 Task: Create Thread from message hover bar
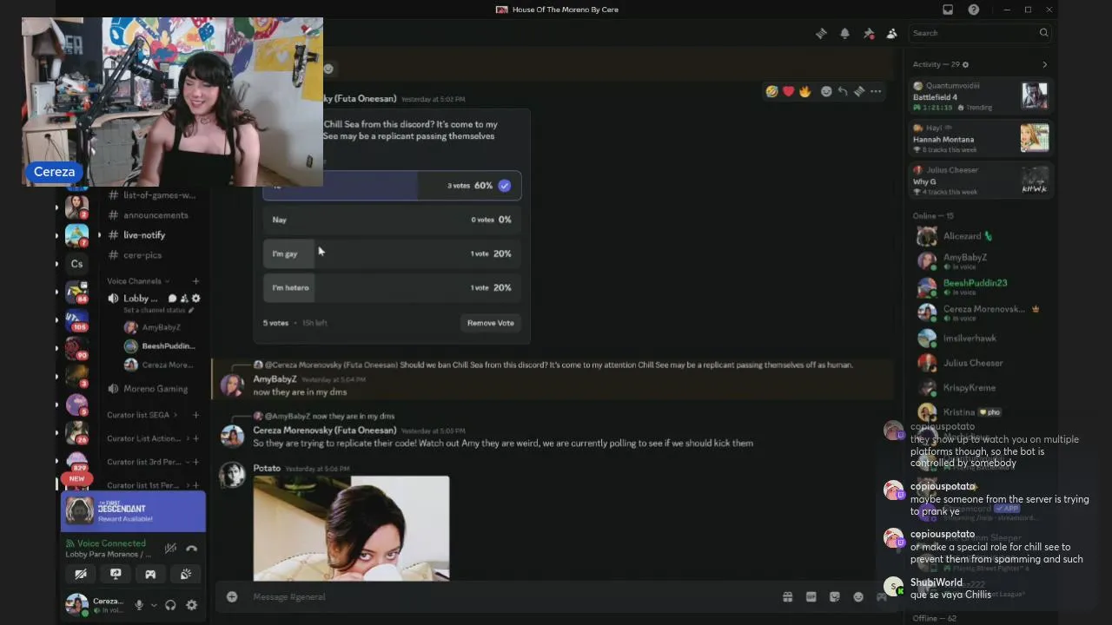pos(859,91)
